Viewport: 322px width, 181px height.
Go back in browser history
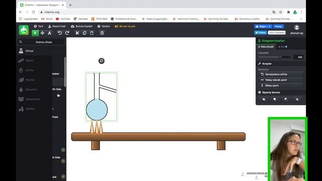tap(21, 12)
